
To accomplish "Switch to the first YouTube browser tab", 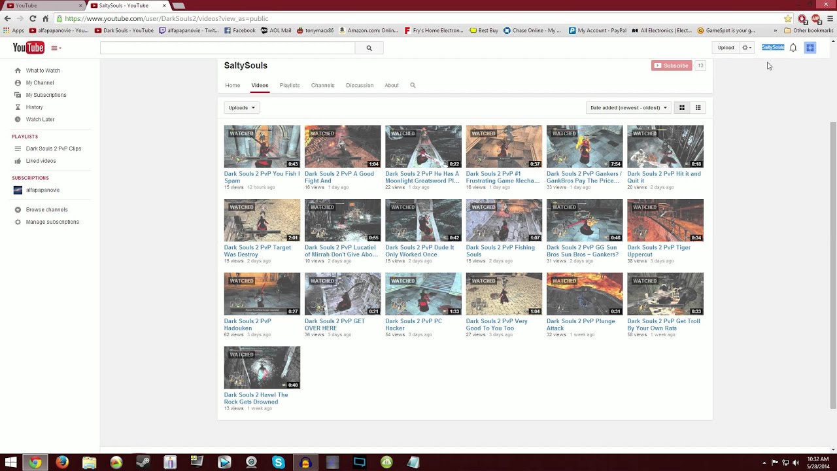I will tap(43, 5).
